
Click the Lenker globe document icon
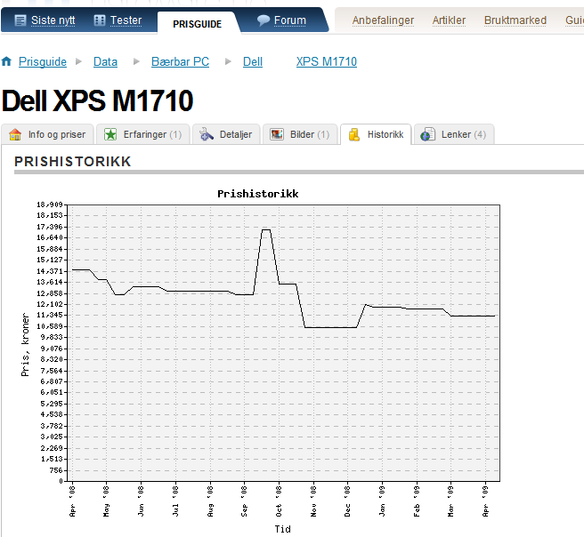pyautogui.click(x=427, y=134)
